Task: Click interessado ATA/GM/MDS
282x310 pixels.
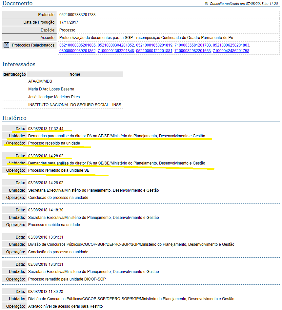Action: [x=40, y=81]
